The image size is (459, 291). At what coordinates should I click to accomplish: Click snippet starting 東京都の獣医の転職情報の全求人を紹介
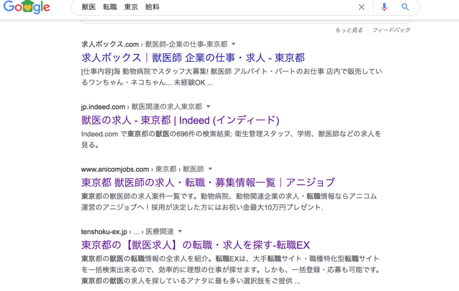click(x=231, y=270)
